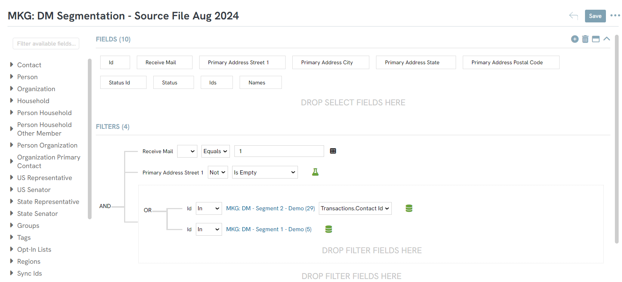Click the add field plus icon

(x=575, y=39)
